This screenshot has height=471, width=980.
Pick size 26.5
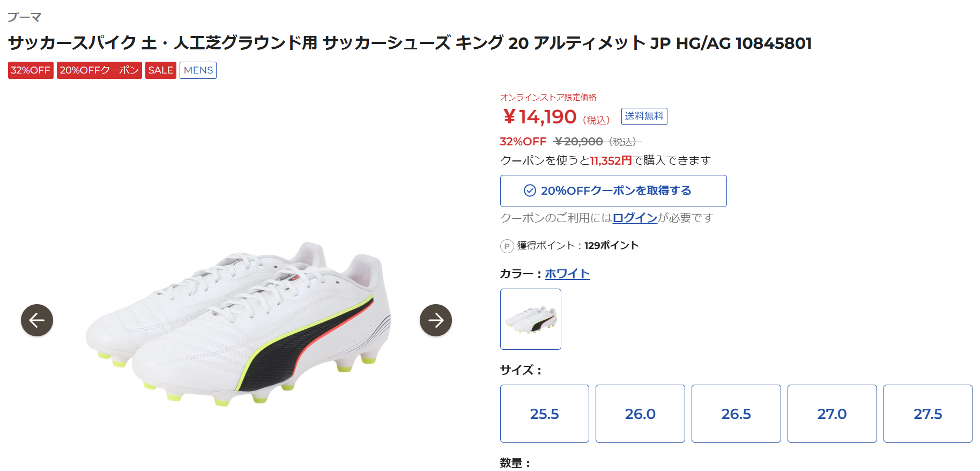pos(736,414)
